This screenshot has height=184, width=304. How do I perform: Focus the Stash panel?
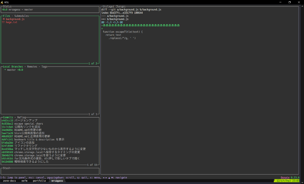50,171
